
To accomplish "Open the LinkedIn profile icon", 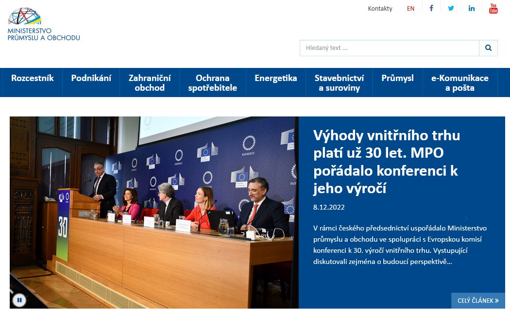I will click(x=472, y=8).
